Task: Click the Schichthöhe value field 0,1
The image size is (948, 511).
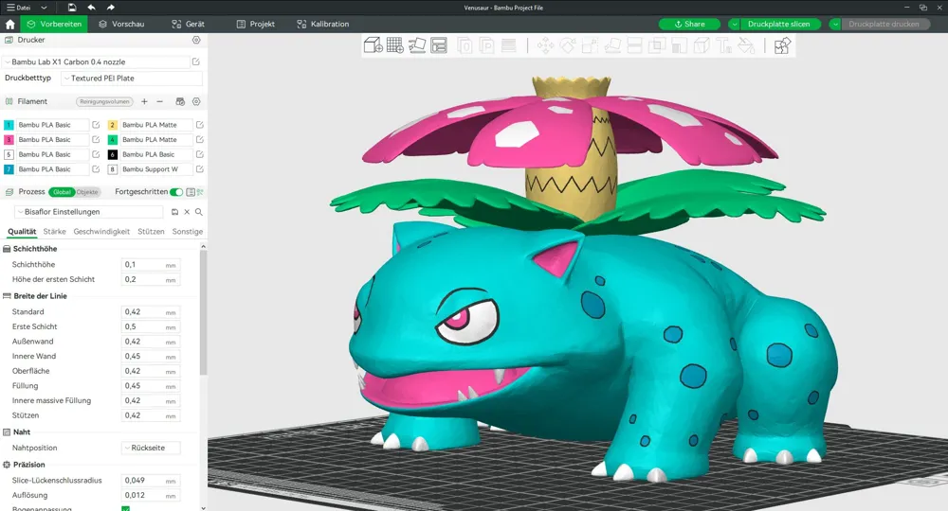Action: pyautogui.click(x=151, y=264)
